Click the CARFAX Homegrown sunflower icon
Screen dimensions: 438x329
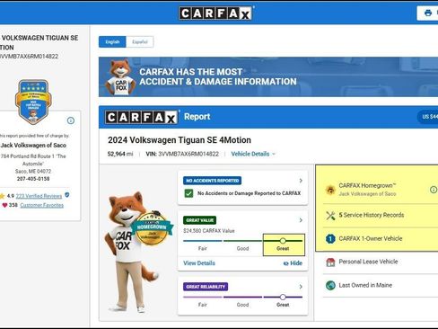(330, 190)
